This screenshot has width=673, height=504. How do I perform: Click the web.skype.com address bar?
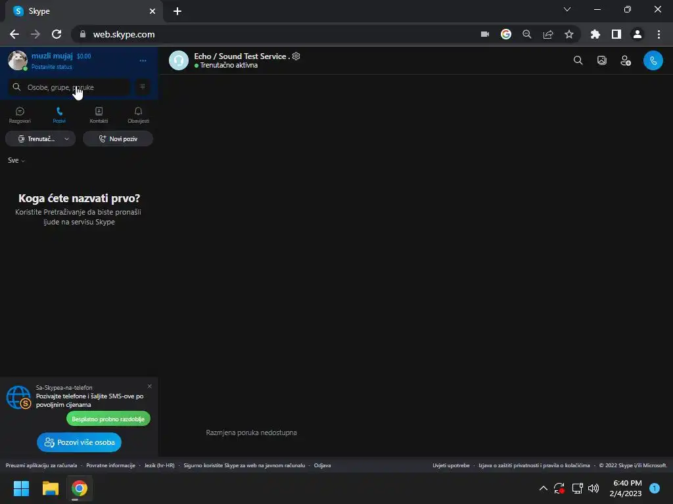[275, 34]
